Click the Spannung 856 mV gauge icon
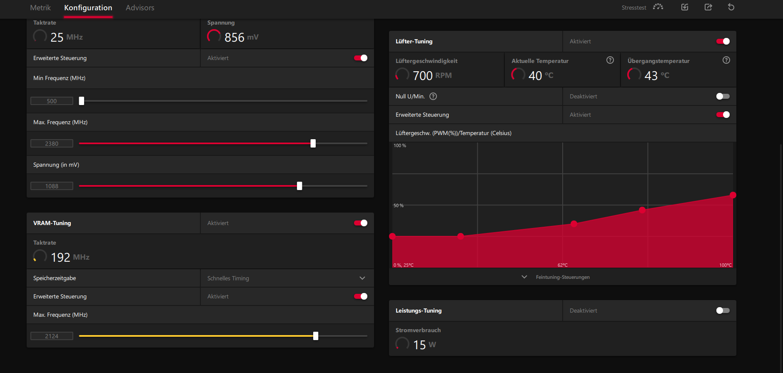This screenshot has width=783, height=373. click(214, 36)
